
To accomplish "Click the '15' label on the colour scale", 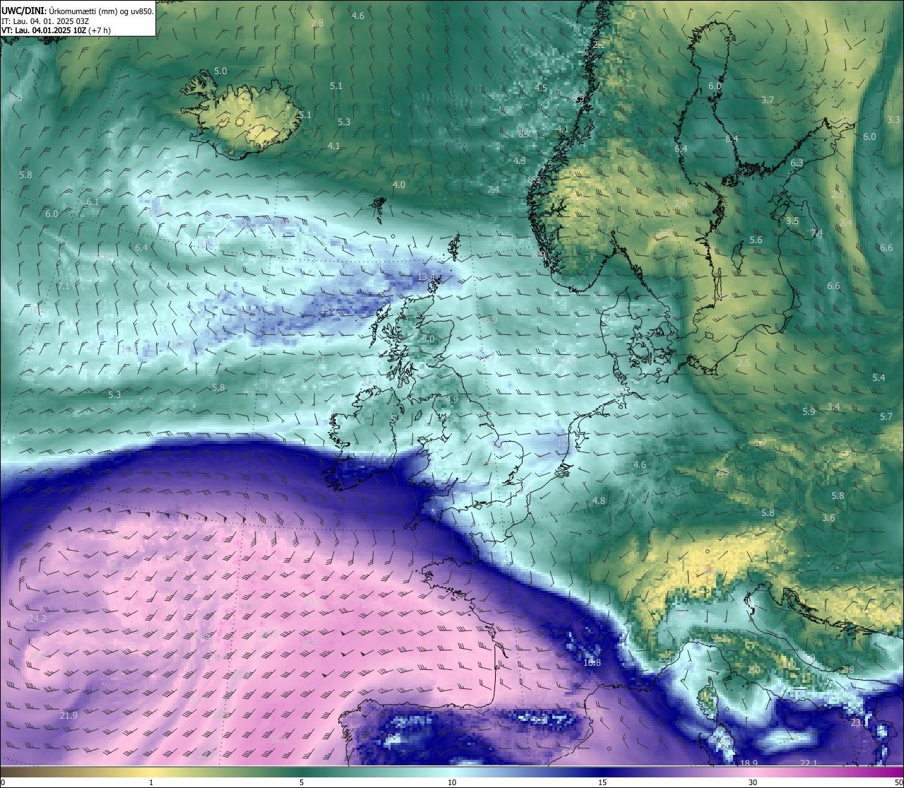I will coord(602,782).
